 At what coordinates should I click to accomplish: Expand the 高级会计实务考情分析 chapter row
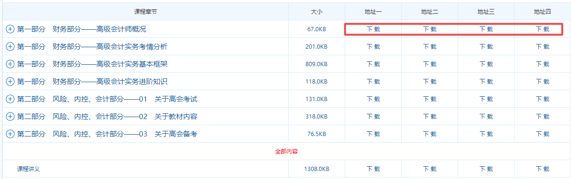(10, 47)
